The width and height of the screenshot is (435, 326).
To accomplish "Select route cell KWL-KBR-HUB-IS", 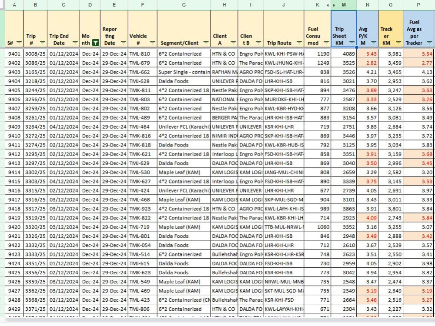I will click(284, 145).
